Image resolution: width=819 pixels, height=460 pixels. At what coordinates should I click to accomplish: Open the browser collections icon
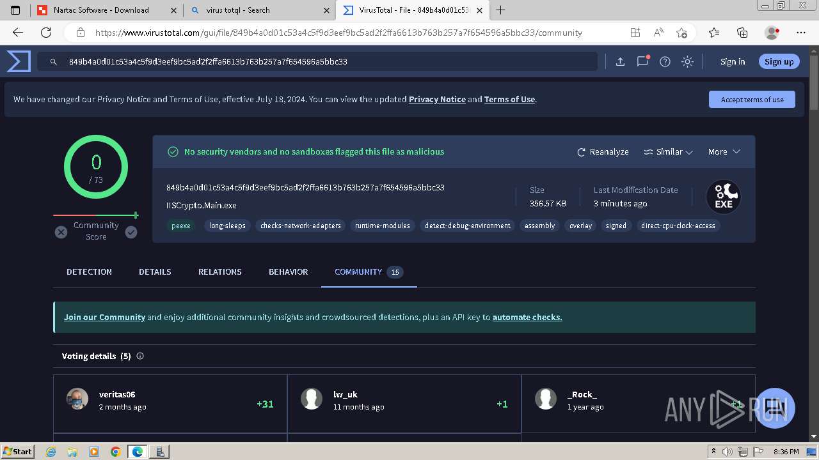coord(742,33)
